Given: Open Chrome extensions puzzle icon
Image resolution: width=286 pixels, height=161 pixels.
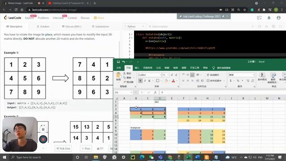Looking at the screenshot, I should pyautogui.click(x=264, y=10).
